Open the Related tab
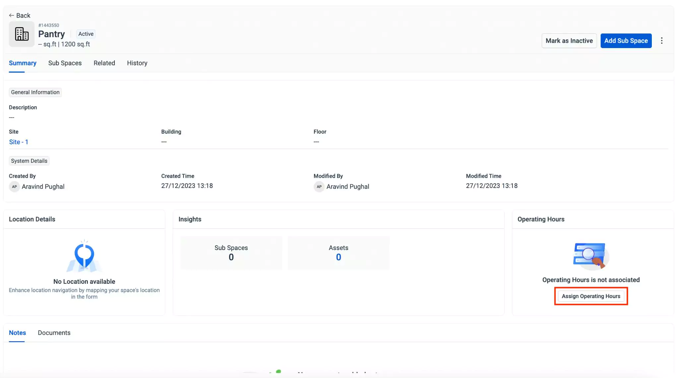This screenshot has height=378, width=679. (x=104, y=63)
